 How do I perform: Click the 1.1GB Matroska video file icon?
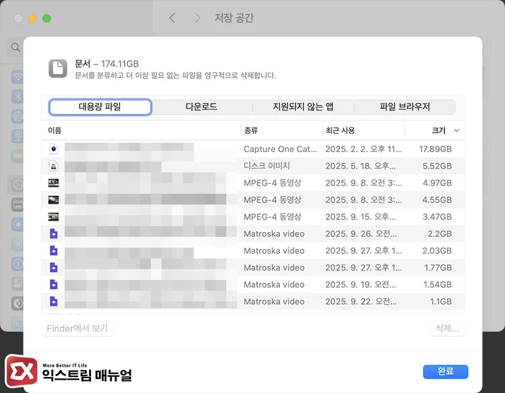click(x=54, y=301)
